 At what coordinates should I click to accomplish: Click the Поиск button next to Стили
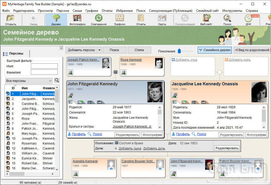115,50
